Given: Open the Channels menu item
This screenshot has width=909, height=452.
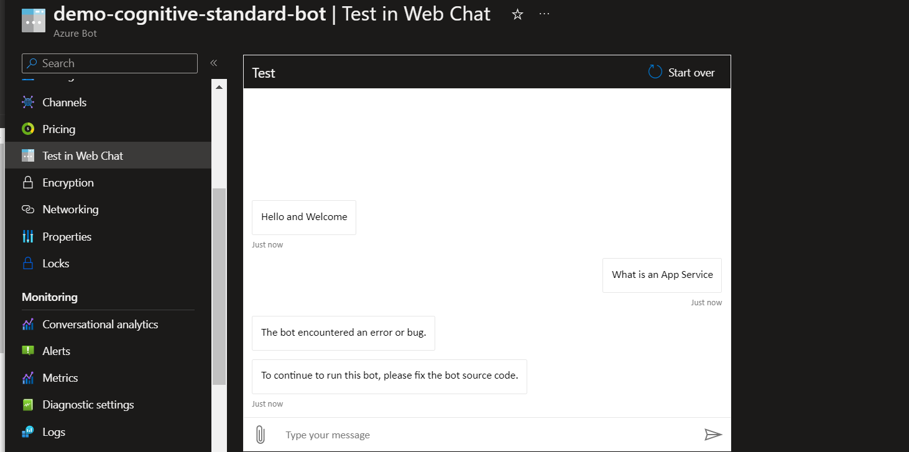Looking at the screenshot, I should pyautogui.click(x=65, y=103).
